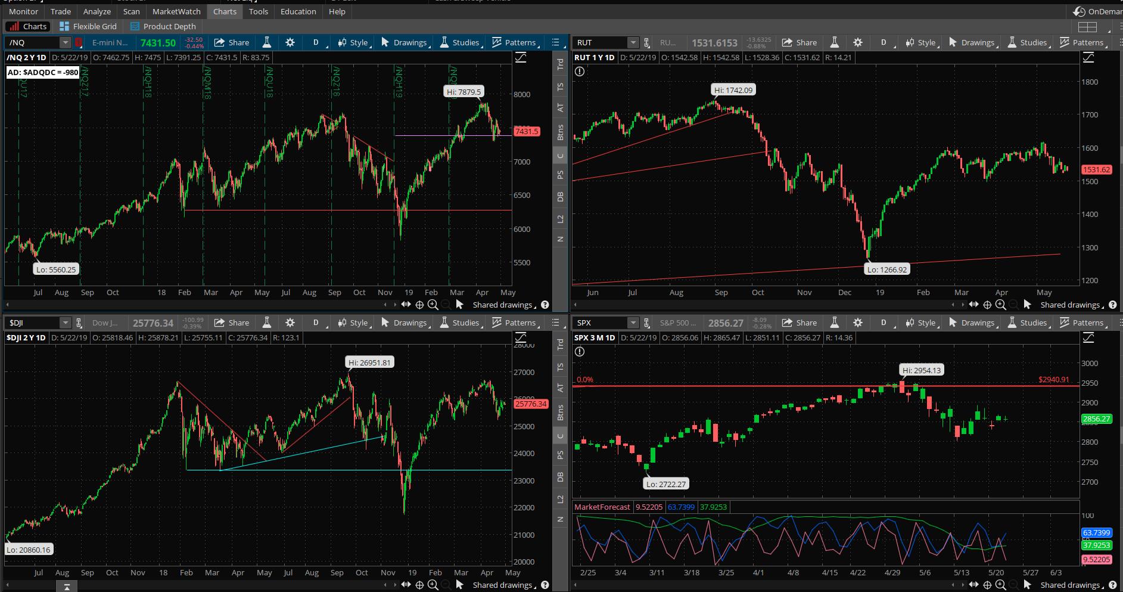Image resolution: width=1123 pixels, height=592 pixels.
Task: Click exclamation alert icon in RUT chart
Action: (580, 72)
